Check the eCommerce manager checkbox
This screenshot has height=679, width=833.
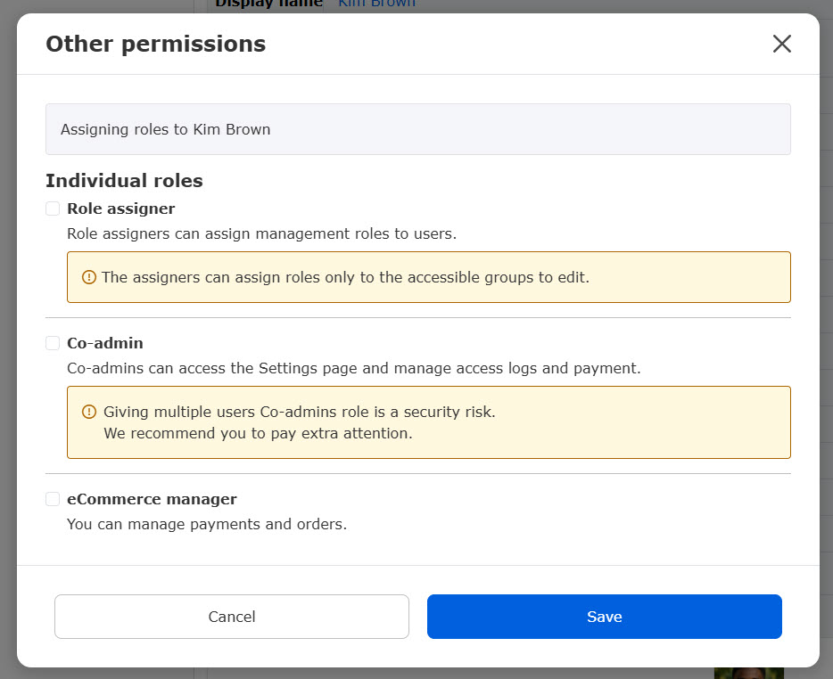[x=53, y=499]
